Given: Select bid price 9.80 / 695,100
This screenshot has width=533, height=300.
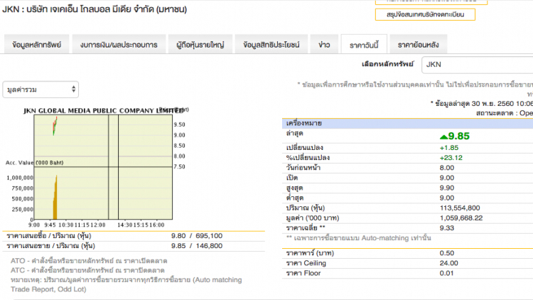Looking at the screenshot, I should (x=197, y=236).
